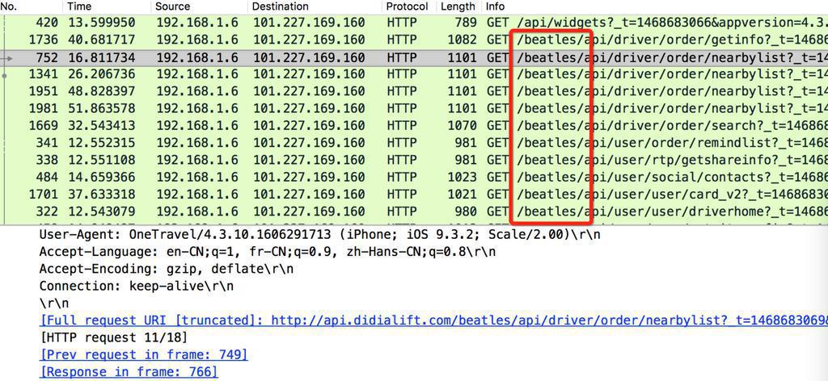Screen dimensions: 828x381
Task: Click the rtp/getshareinfo request info cell
Action: [657, 160]
